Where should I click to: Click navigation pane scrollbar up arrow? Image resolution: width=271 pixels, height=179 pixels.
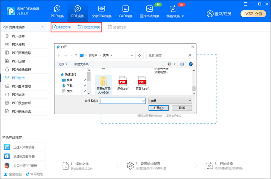[x=89, y=70]
